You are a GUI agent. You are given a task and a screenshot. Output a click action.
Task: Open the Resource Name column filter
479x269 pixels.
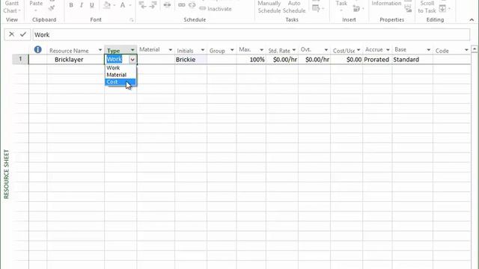click(100, 50)
